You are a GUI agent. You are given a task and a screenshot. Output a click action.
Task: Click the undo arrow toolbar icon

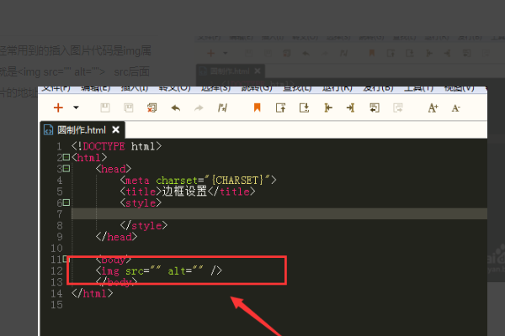(175, 108)
